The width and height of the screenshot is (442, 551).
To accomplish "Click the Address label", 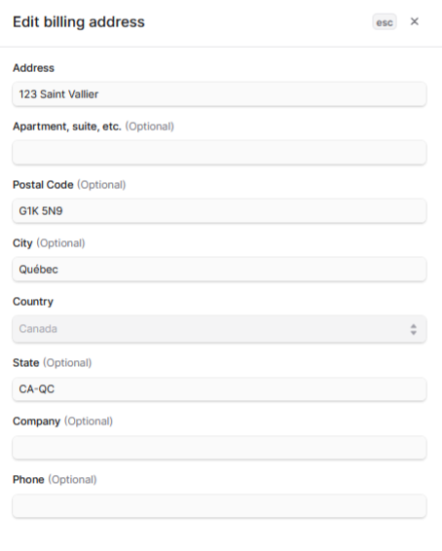I will 33,68.
